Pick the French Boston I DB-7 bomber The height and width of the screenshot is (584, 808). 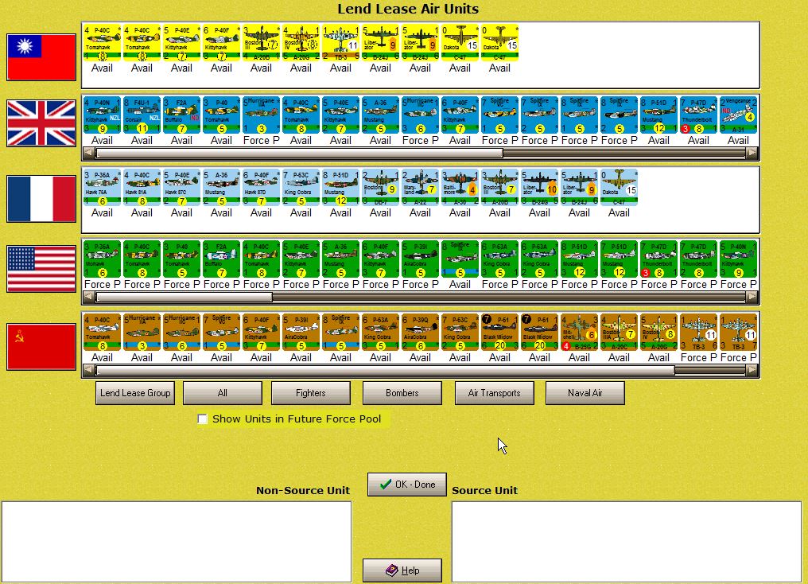click(x=380, y=188)
